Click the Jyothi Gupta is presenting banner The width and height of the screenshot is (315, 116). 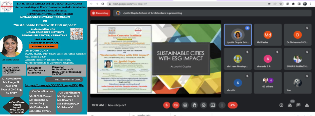[x=212, y=13]
